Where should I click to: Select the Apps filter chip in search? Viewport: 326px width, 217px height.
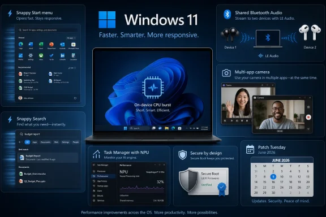click(35, 142)
